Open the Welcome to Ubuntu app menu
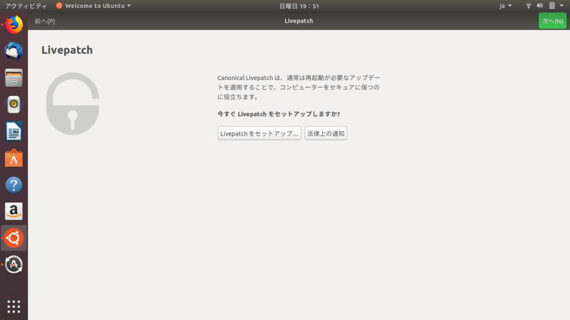Viewport: 570px width, 320px height. 94,6
